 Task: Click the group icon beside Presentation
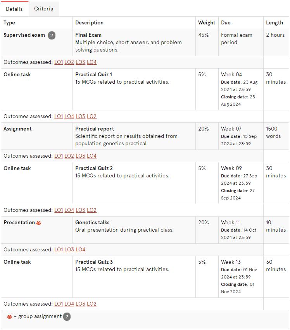(38, 223)
